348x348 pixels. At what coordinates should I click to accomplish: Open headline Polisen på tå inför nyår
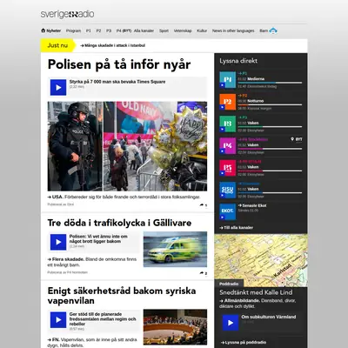[119, 64]
